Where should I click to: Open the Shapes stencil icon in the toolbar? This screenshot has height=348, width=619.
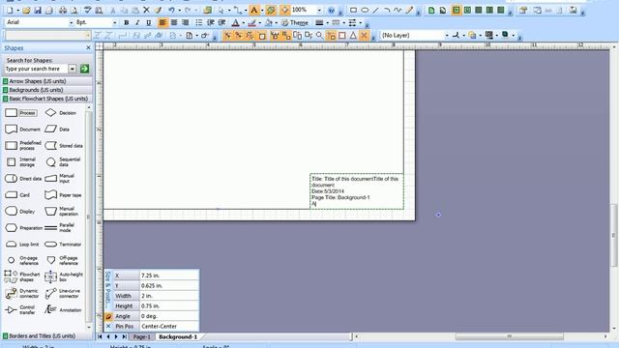click(207, 11)
